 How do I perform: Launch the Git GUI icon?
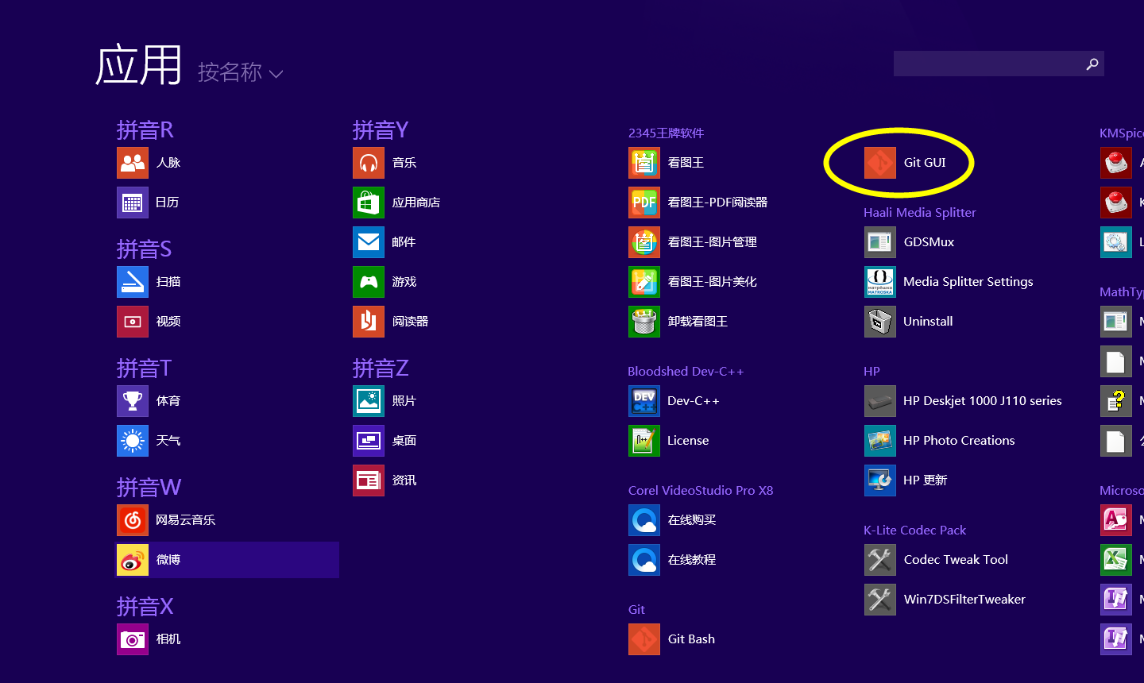coord(880,163)
